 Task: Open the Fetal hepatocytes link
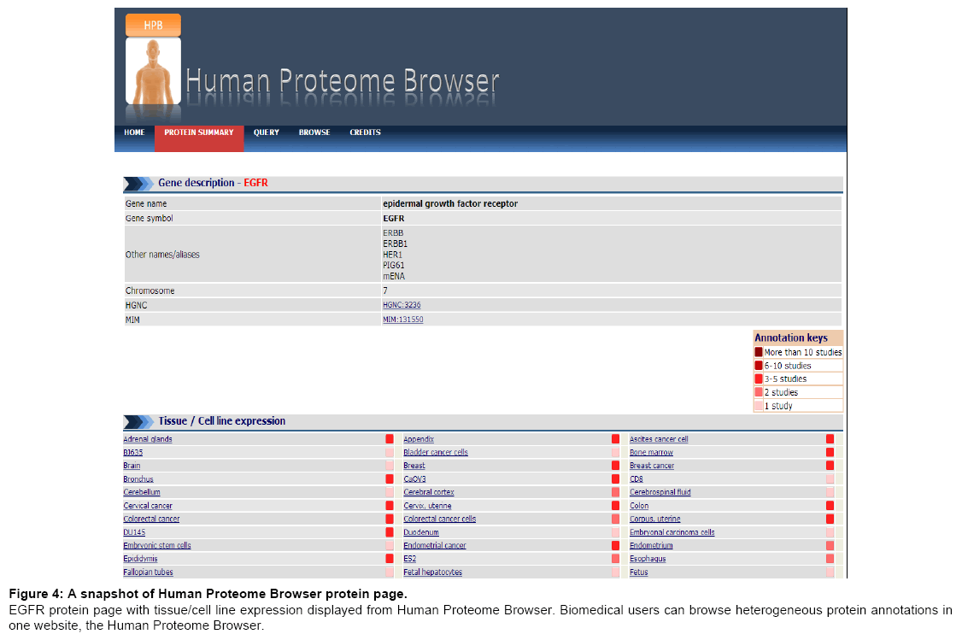[x=432, y=572]
